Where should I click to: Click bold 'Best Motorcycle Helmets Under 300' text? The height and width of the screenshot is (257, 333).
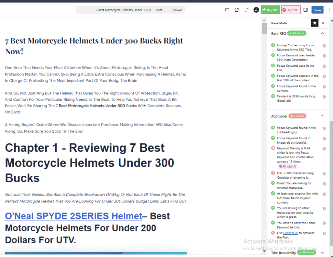(x=92, y=106)
